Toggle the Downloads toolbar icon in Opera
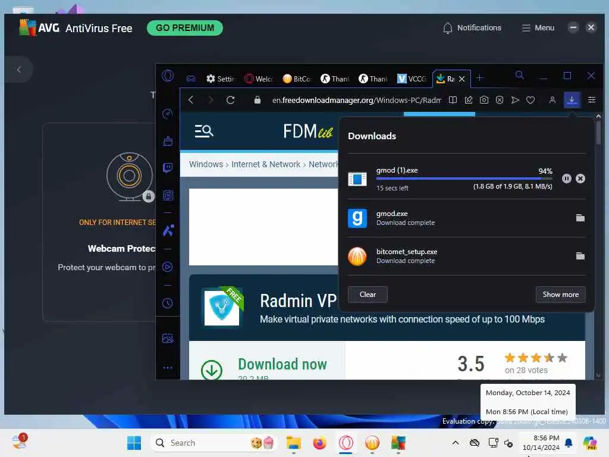 click(572, 100)
